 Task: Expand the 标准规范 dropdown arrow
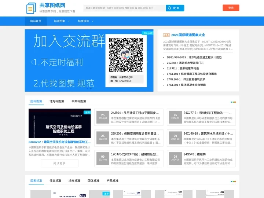93,21
